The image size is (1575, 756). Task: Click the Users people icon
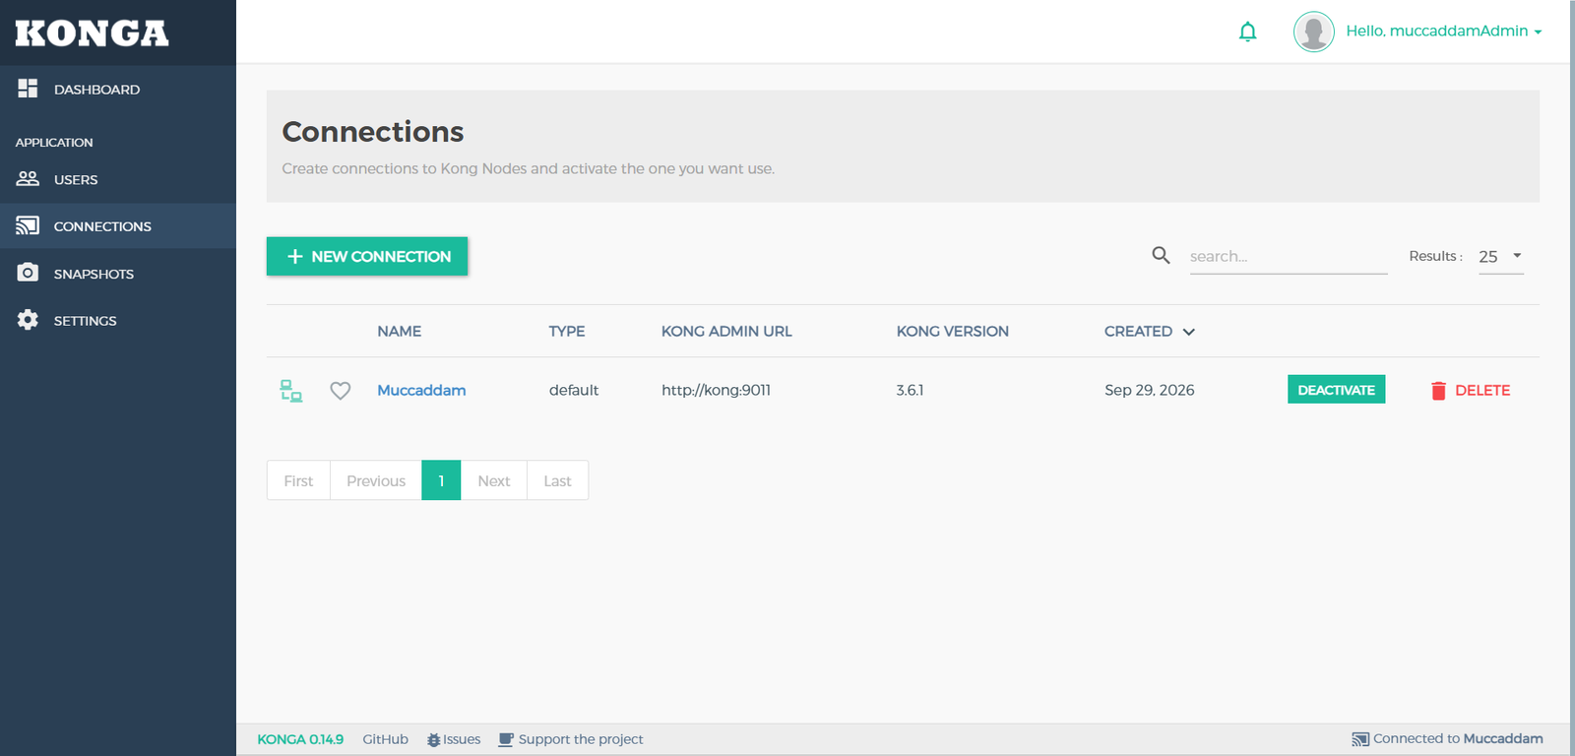pos(28,179)
